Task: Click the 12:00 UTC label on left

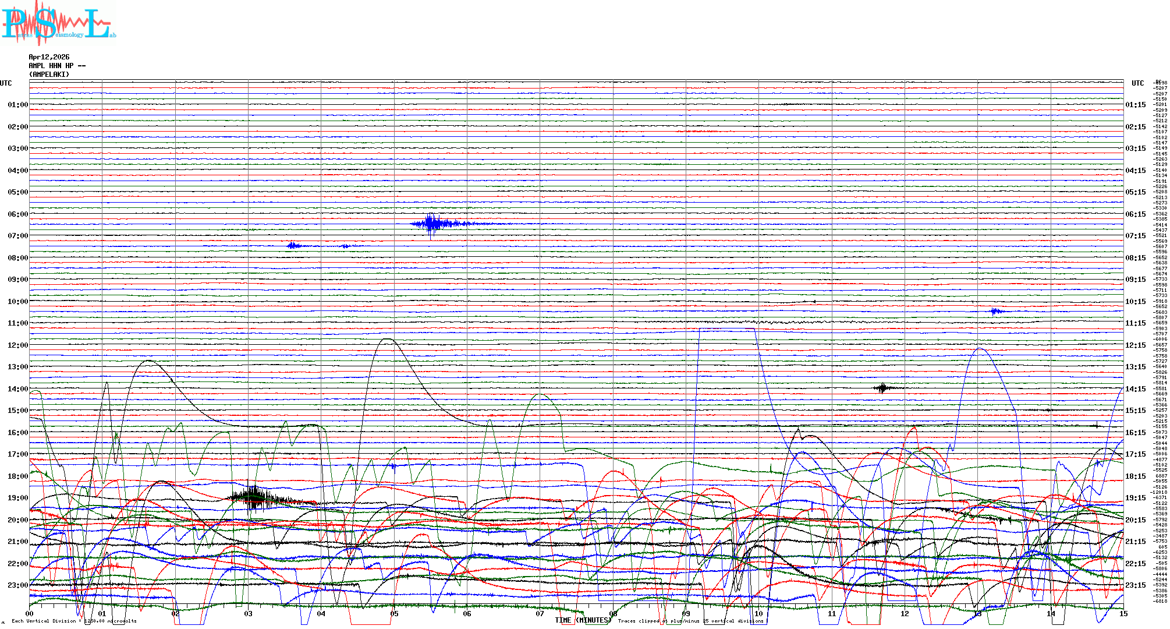Action: (17, 345)
